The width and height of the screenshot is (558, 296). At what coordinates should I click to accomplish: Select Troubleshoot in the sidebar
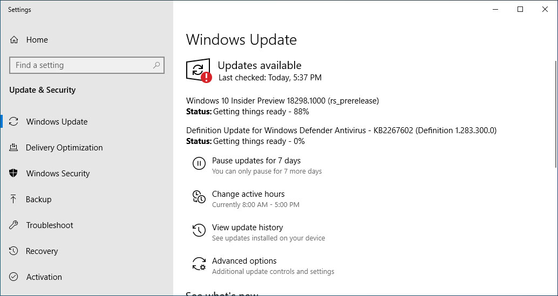pyautogui.click(x=50, y=225)
